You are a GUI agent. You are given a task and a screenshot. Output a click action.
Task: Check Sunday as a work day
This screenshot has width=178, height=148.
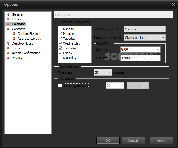61,29
